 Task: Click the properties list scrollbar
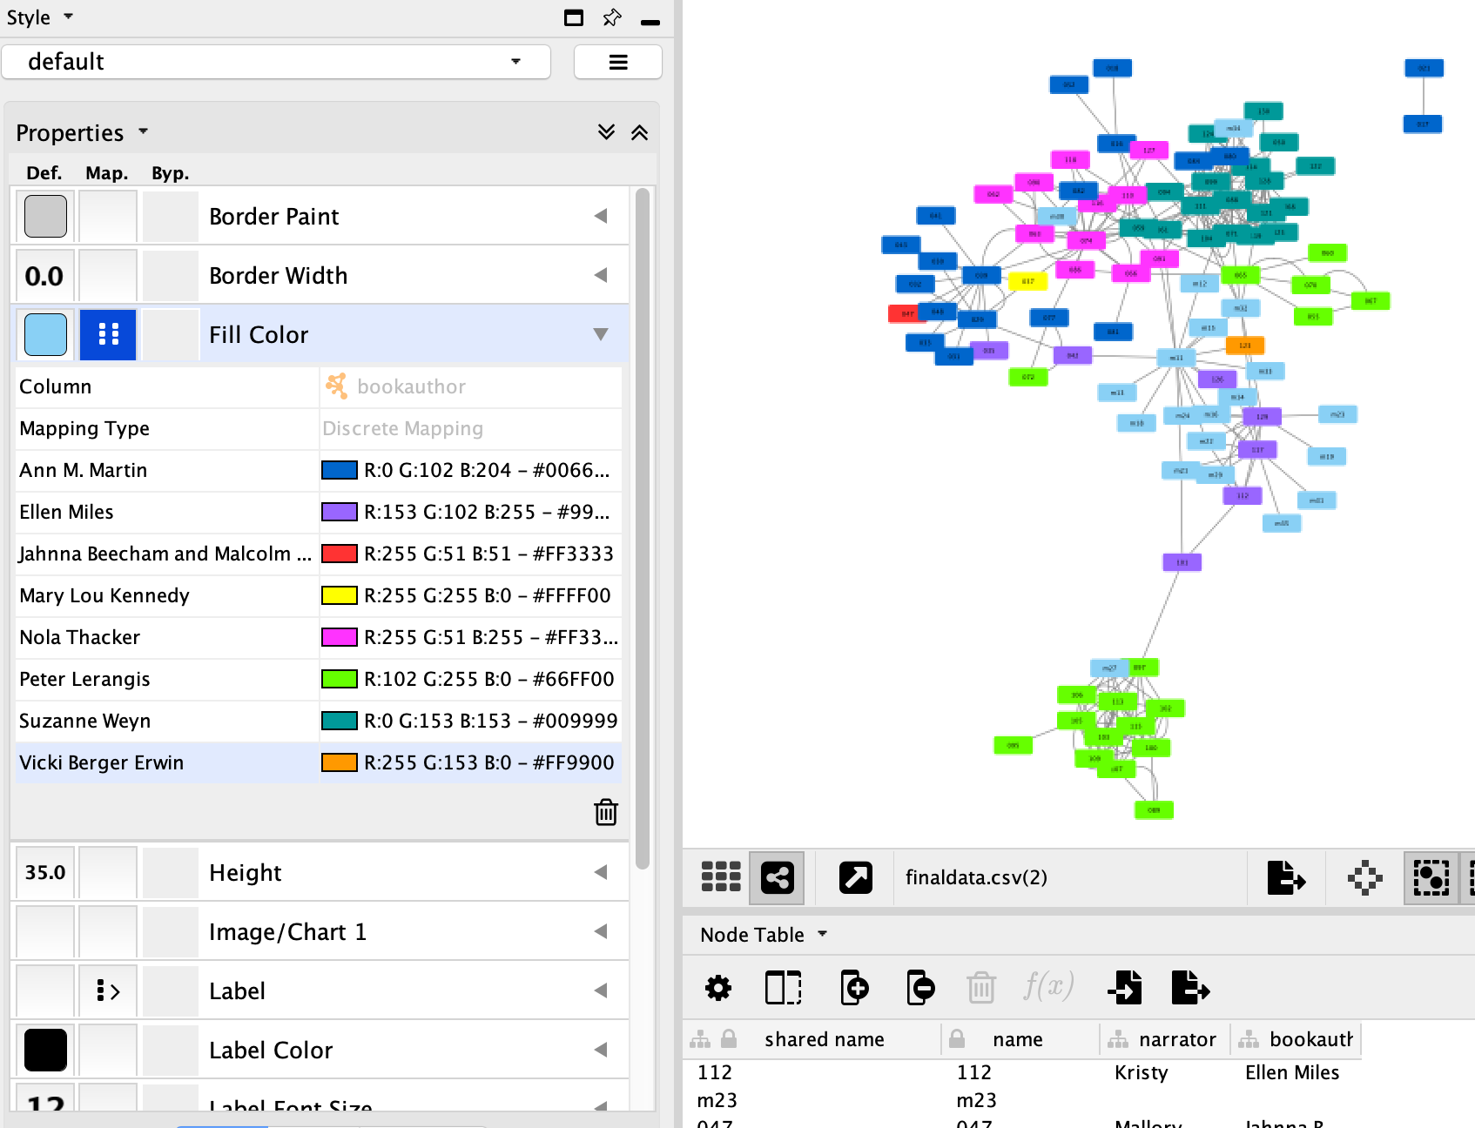643,529
